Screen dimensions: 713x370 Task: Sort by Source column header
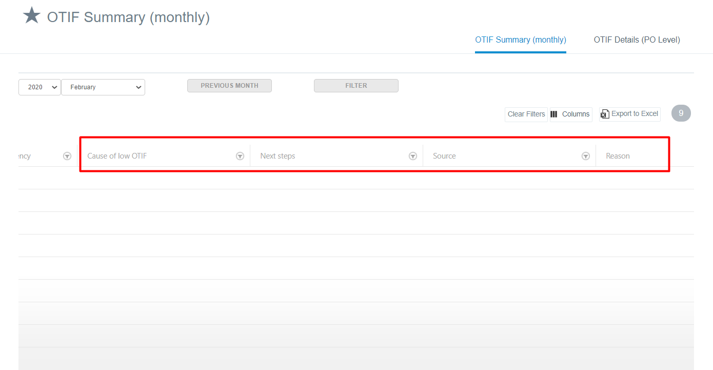coord(444,156)
